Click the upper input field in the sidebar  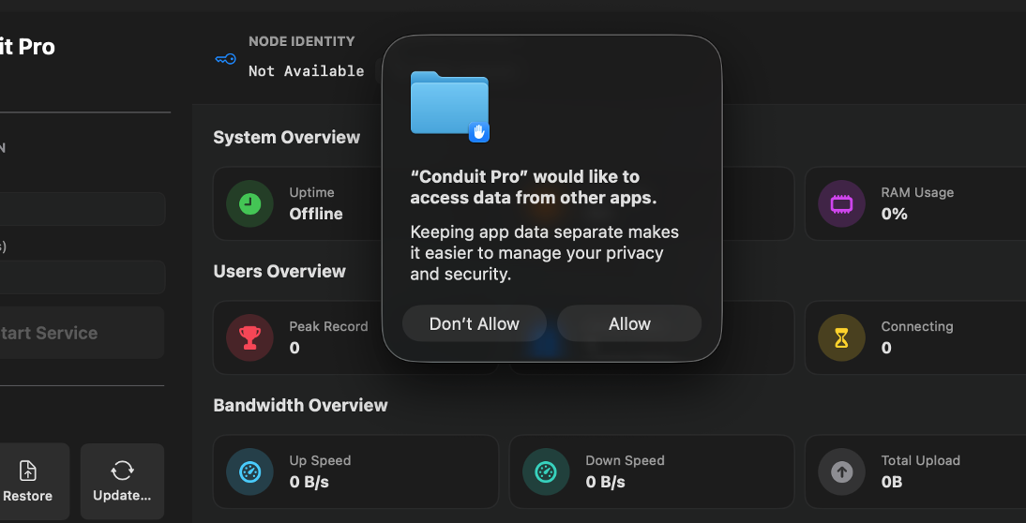(x=81, y=209)
